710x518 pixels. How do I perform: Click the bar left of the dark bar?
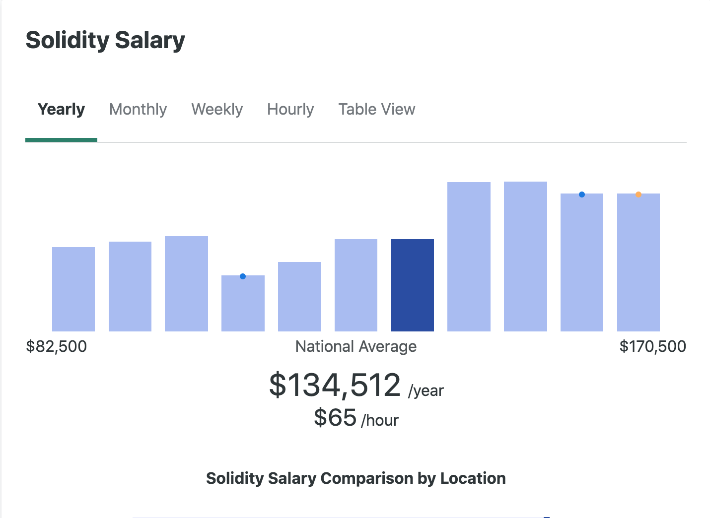(x=356, y=285)
